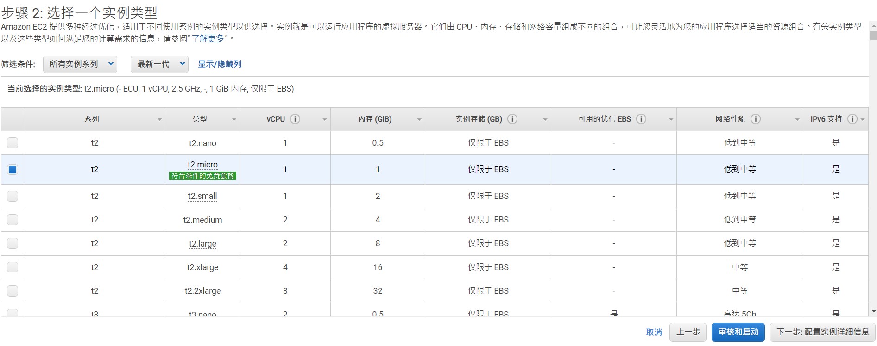This screenshot has width=877, height=346.
Task: Open the 内存 (GiB) column sort arrow
Action: pos(419,120)
